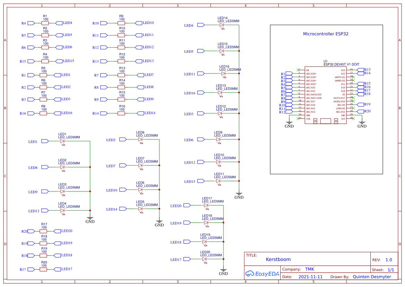Select resistor R1 symbol at top left
This screenshot has height=287, width=405.
pos(44,23)
